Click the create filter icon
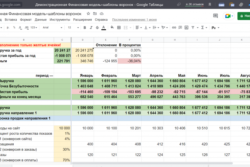 click(x=193, y=28)
